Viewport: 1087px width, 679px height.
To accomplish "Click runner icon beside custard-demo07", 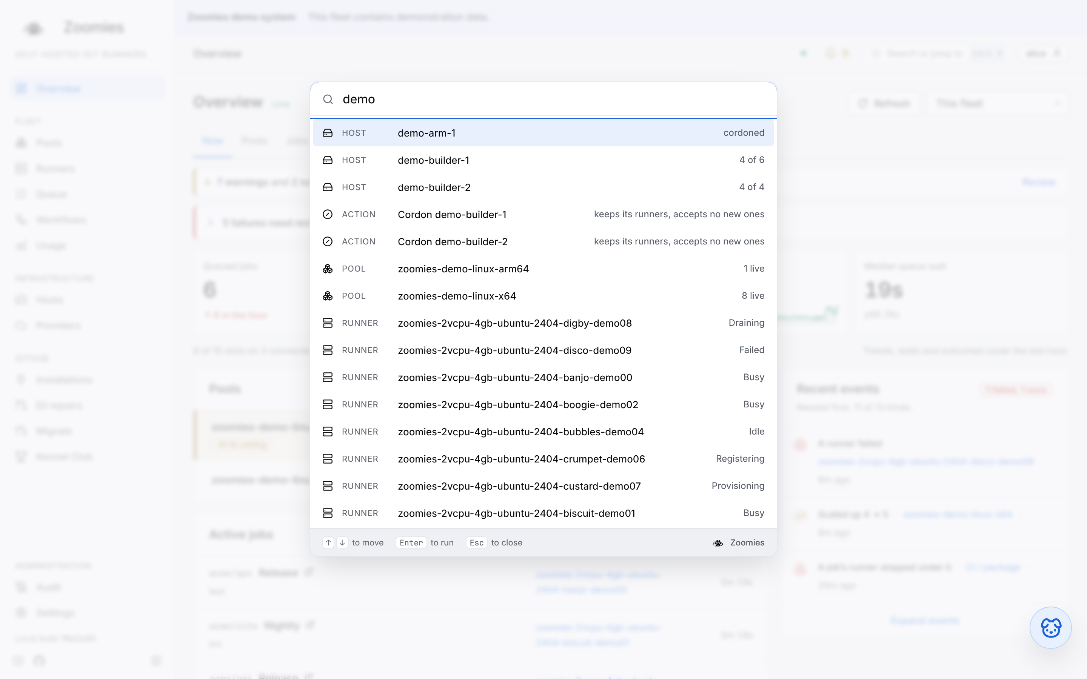I will (x=328, y=486).
